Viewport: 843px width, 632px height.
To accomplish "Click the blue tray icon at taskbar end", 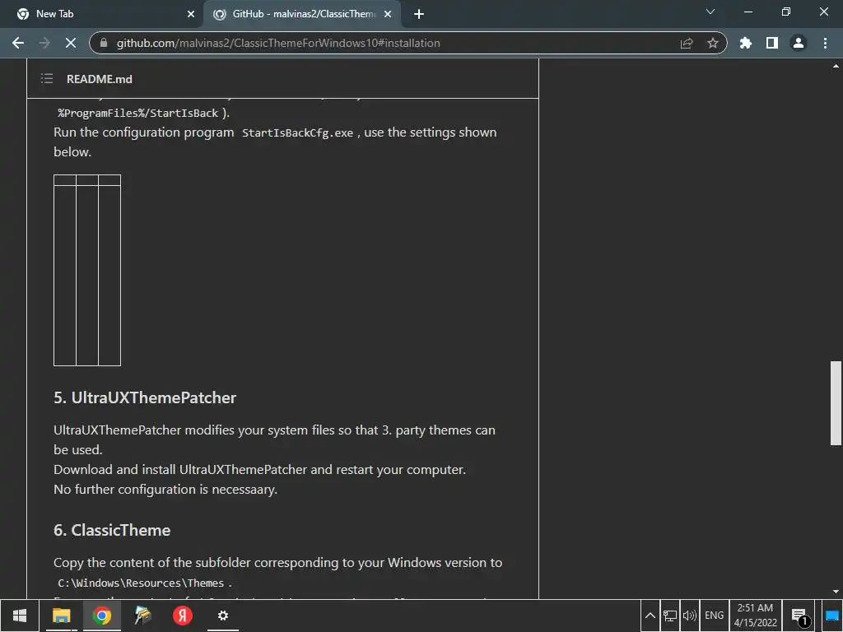I will click(832, 616).
